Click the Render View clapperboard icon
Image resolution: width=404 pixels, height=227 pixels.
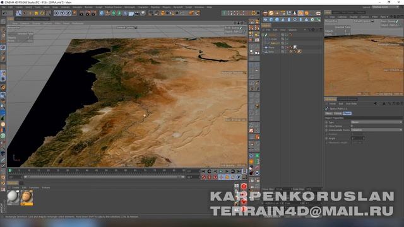point(81,13)
